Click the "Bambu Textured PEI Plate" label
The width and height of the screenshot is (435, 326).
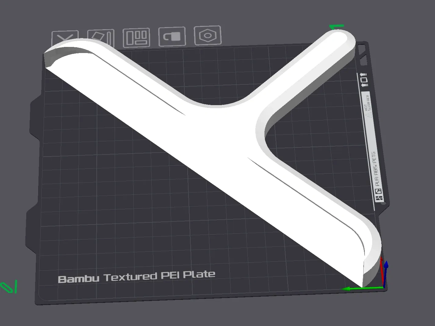136,277
